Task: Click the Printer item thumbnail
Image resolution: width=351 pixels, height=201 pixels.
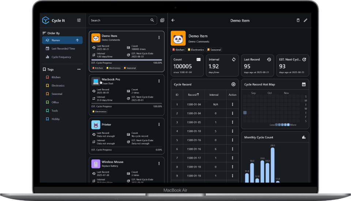Action: pyautogui.click(x=96, y=125)
